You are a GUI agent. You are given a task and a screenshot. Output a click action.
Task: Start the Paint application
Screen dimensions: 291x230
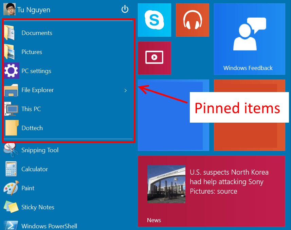point(28,188)
